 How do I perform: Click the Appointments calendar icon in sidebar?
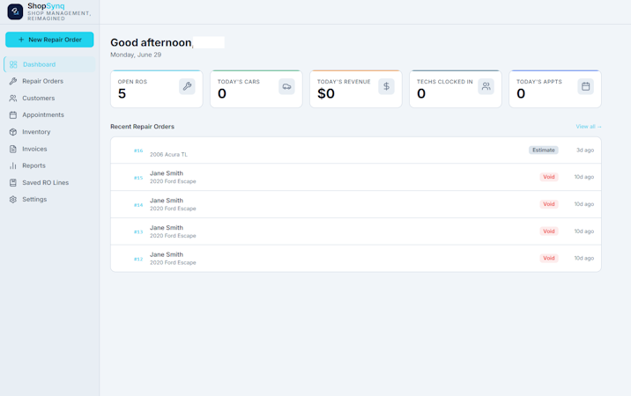(13, 115)
